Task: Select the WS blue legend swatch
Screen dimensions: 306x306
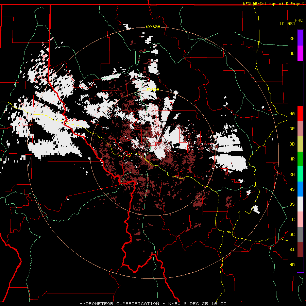Action: [300, 189]
